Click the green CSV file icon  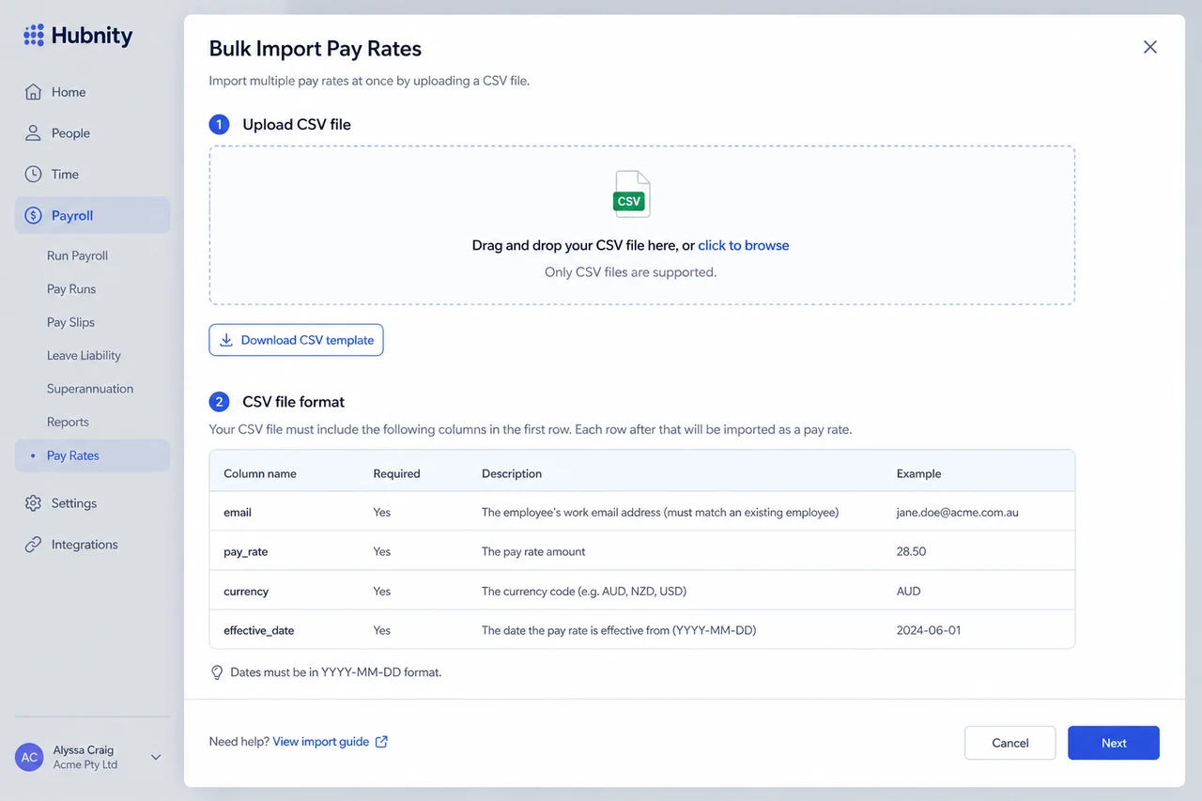coord(631,194)
